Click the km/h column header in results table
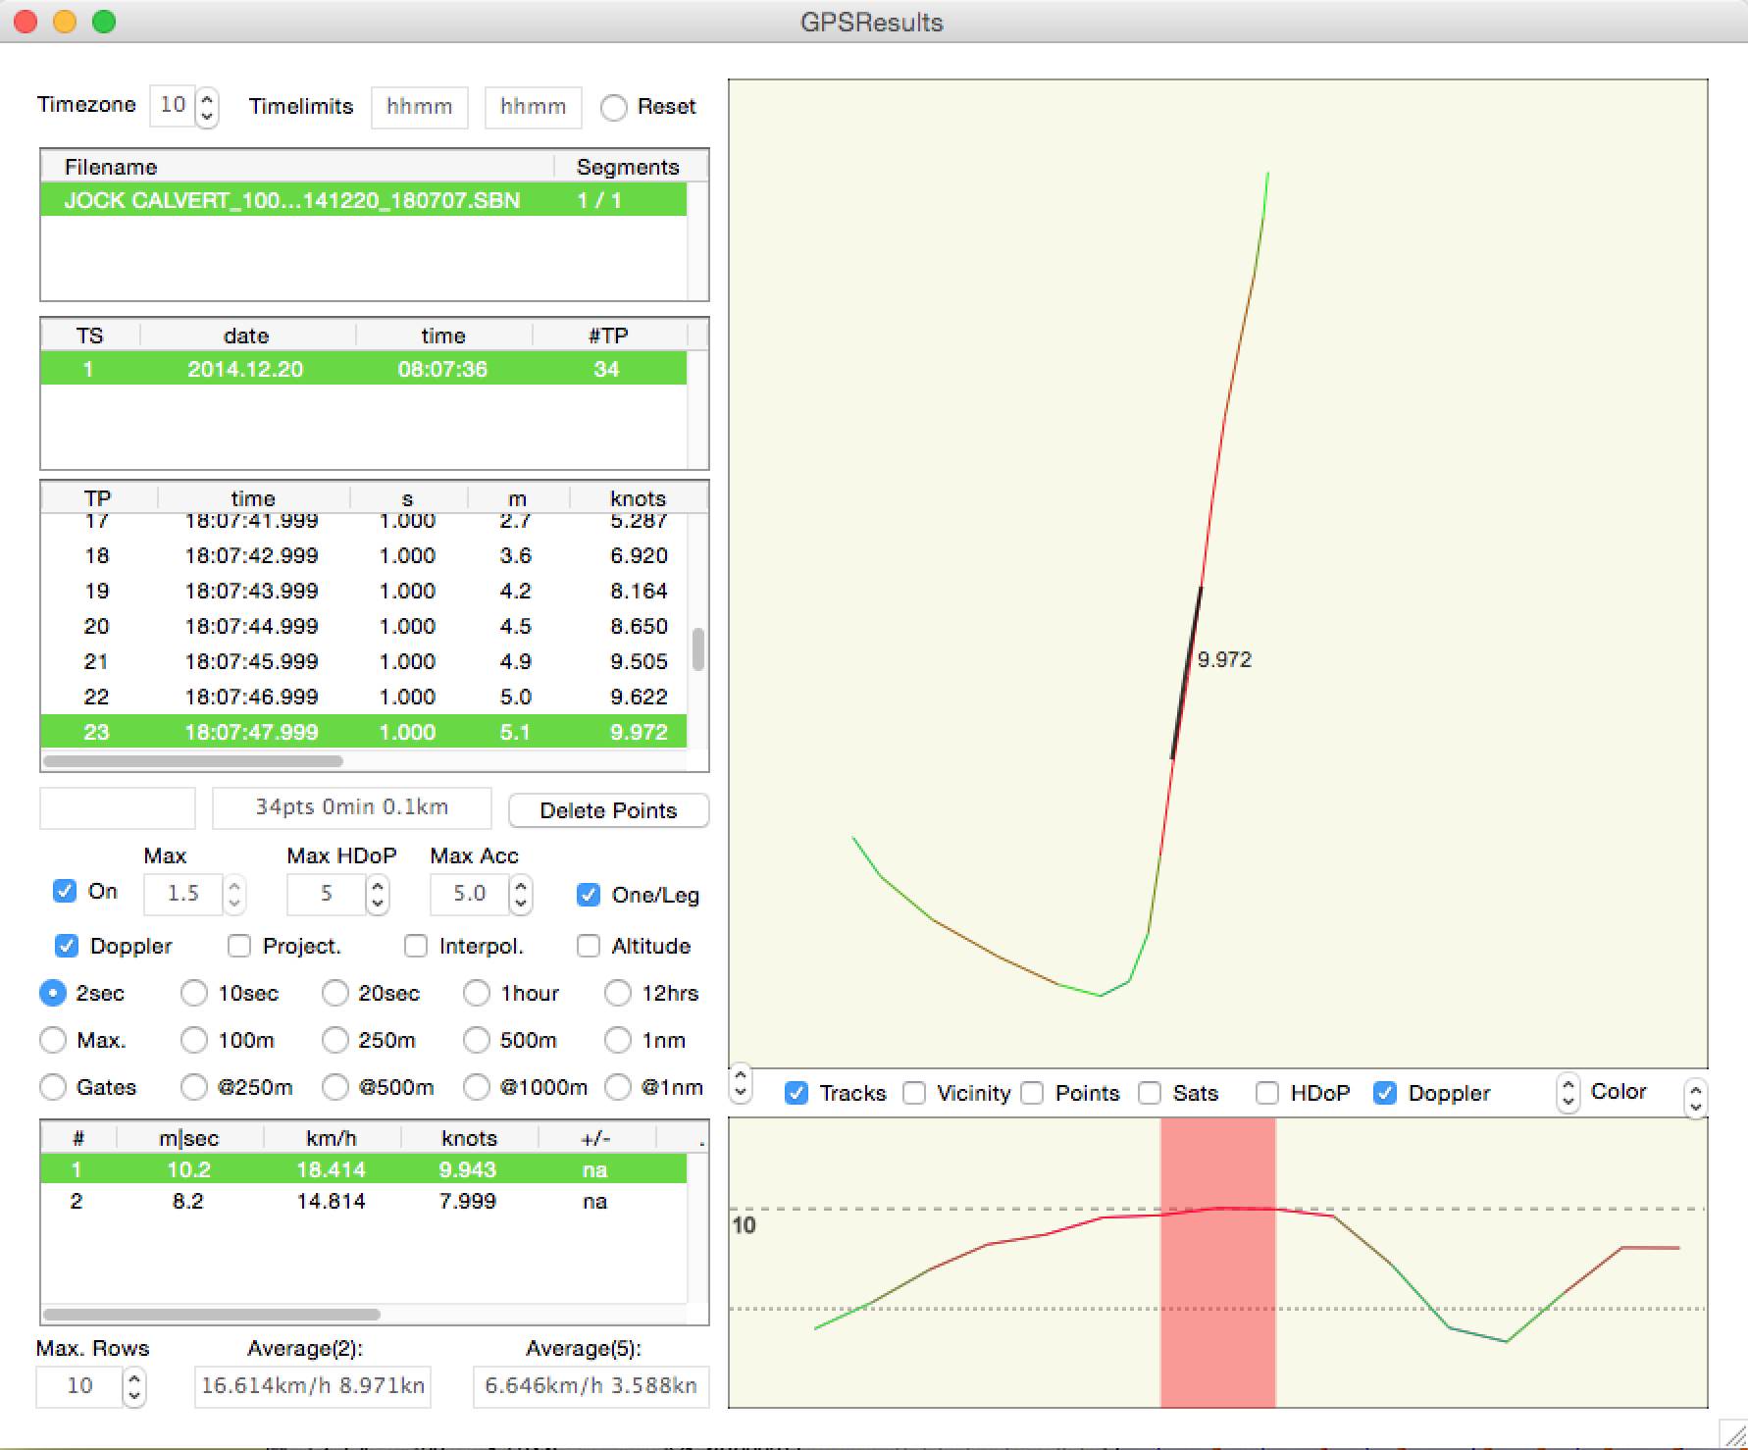Viewport: 1748px width, 1450px height. tap(331, 1138)
